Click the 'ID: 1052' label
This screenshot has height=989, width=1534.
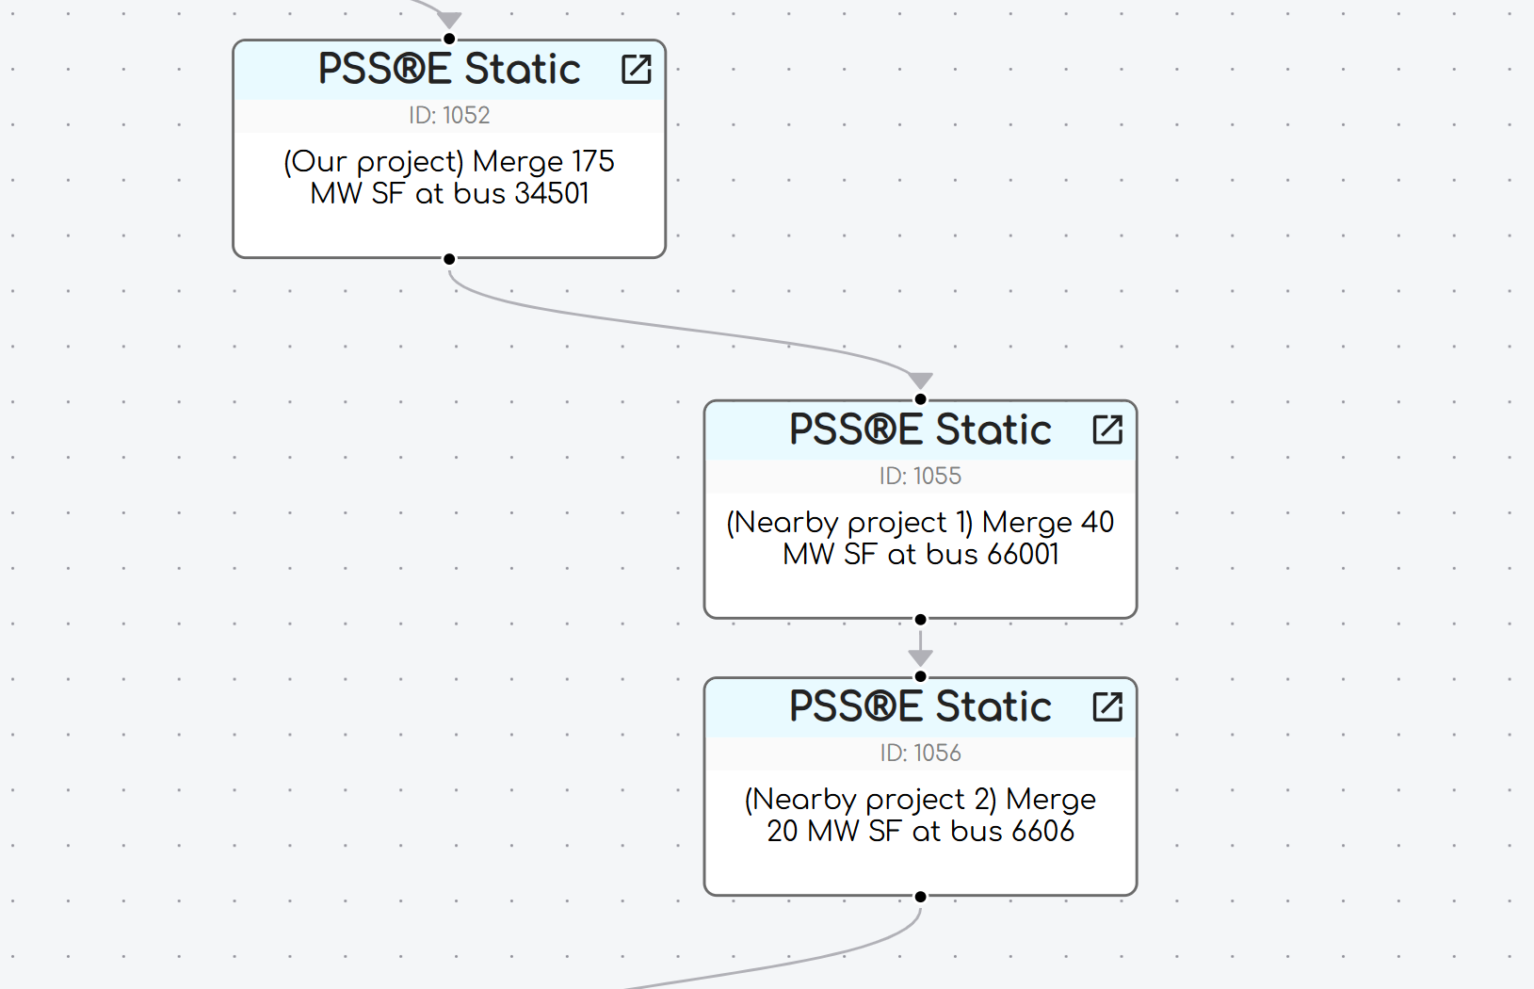point(449,115)
